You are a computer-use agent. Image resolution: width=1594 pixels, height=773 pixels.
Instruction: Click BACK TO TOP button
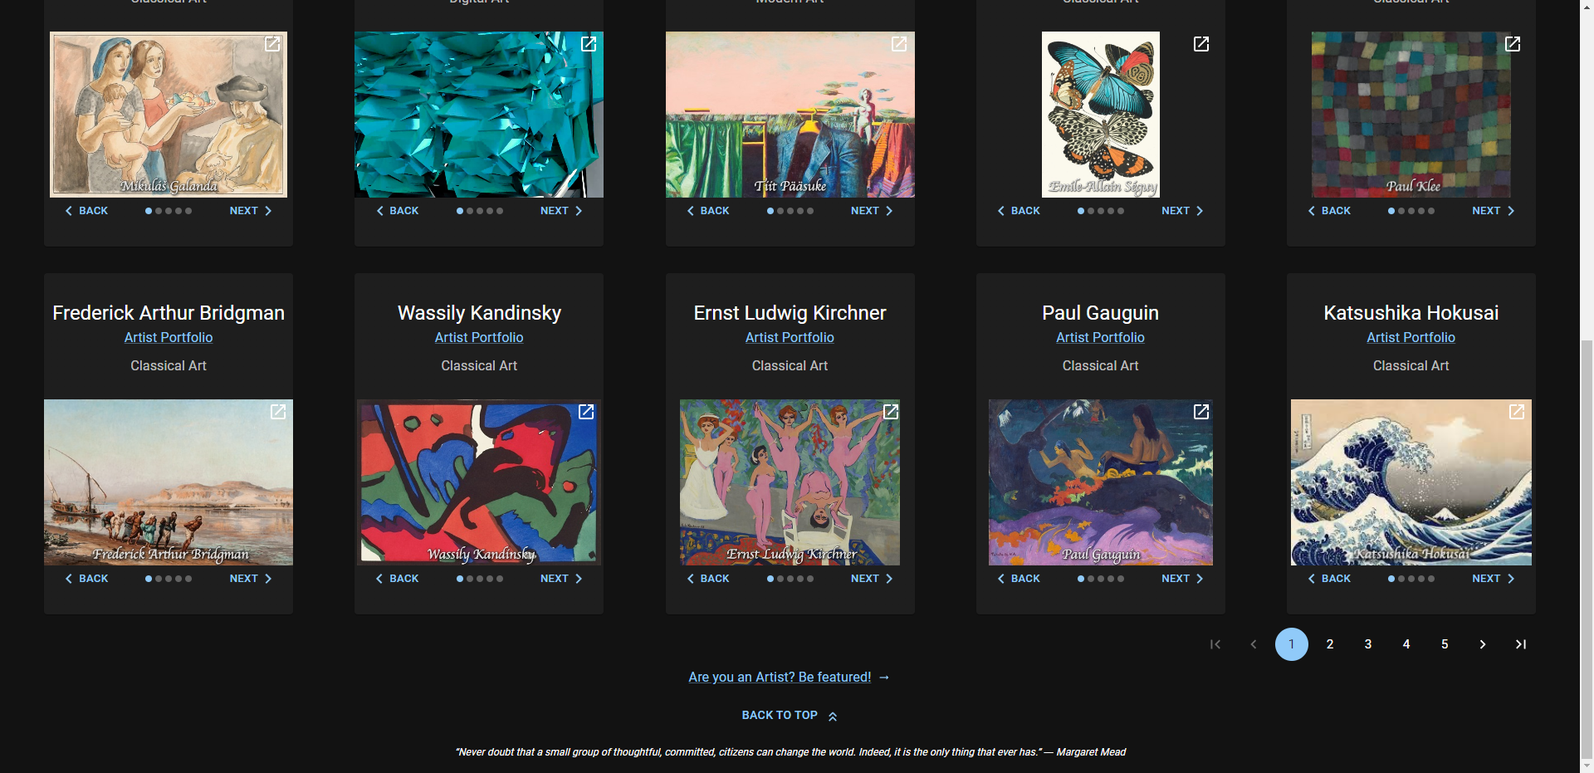coord(790,716)
